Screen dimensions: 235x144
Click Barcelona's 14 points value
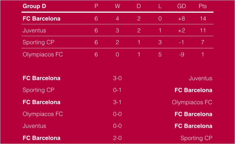tap(203, 18)
